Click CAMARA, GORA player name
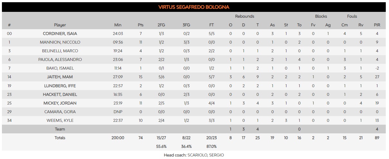389x159 pixels. [x=60, y=112]
